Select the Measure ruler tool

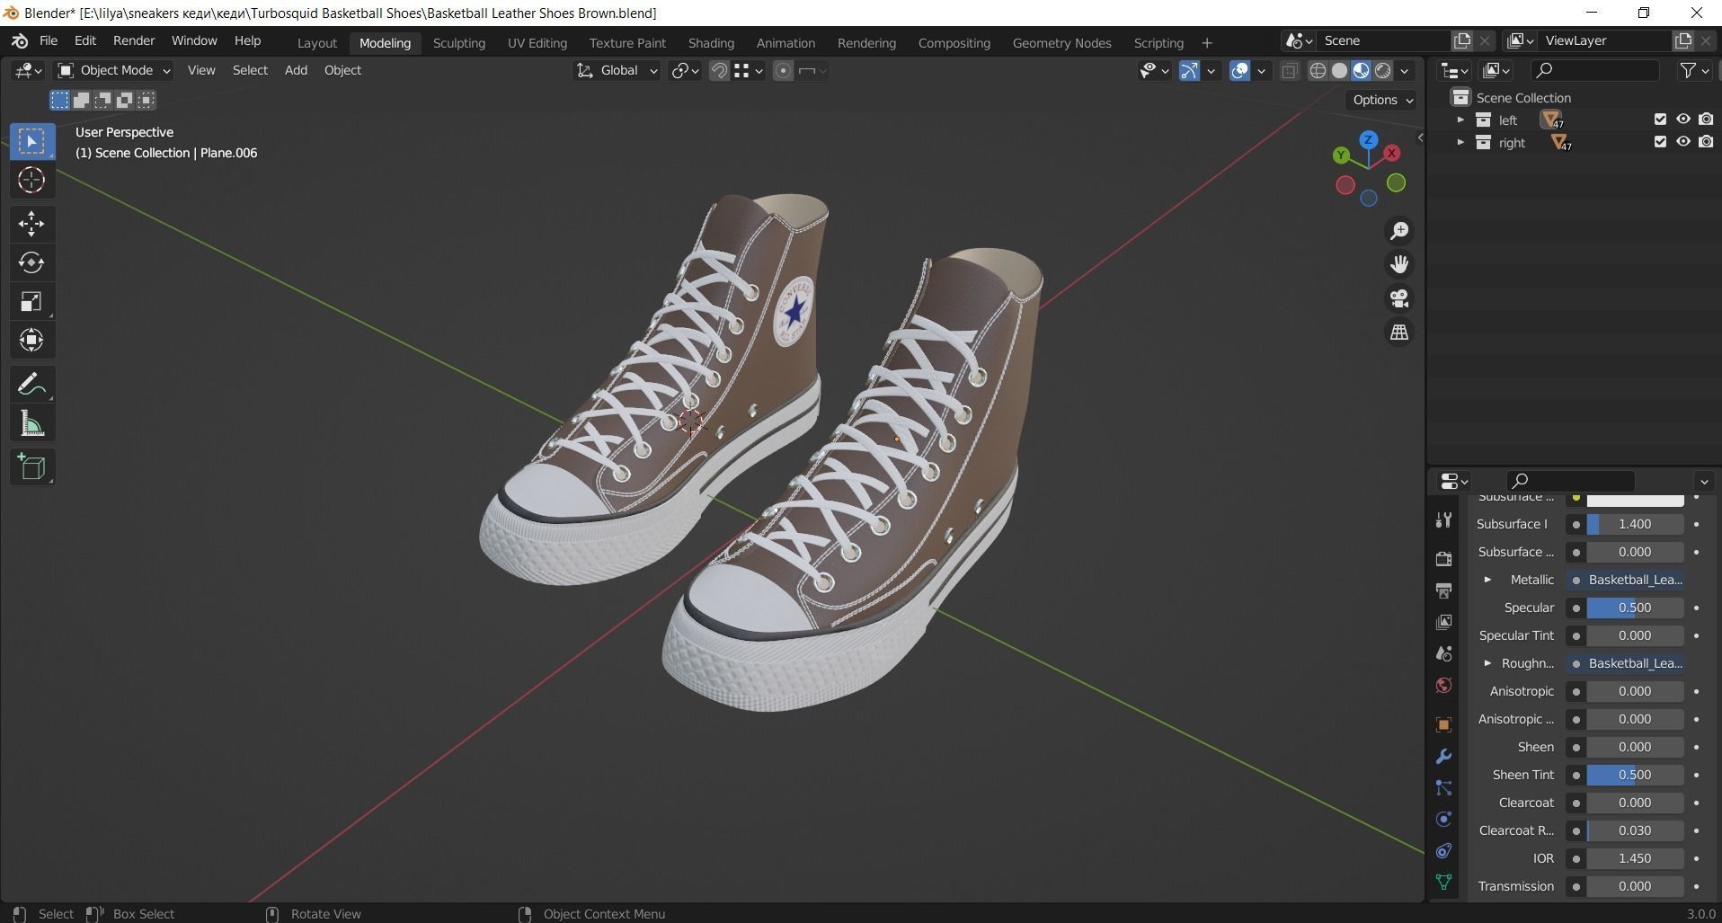31,423
